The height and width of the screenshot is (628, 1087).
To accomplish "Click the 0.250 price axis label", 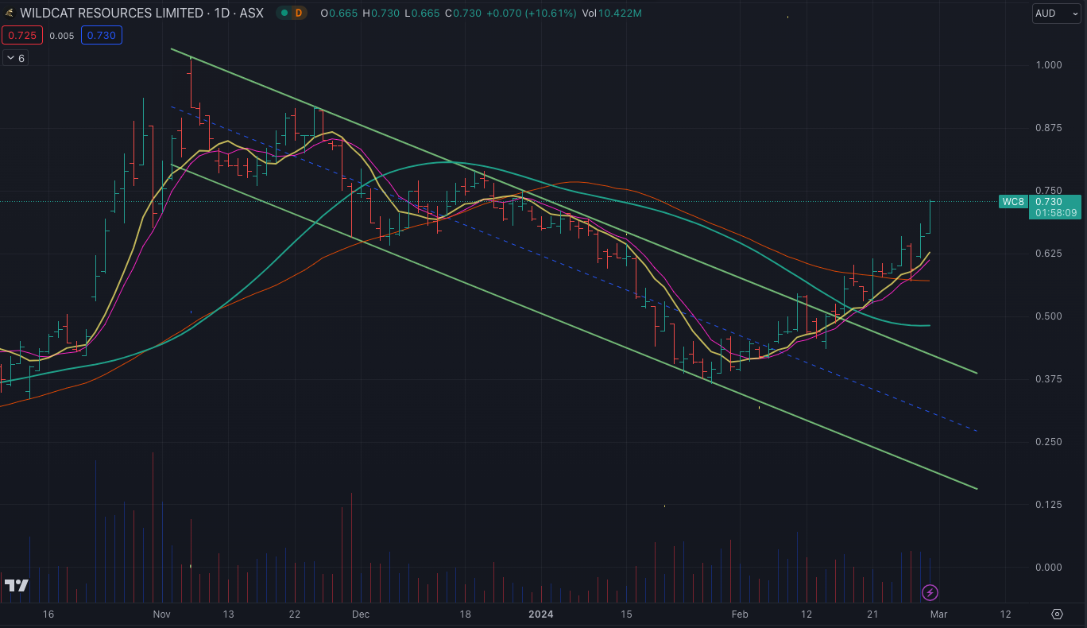I will 1047,442.
